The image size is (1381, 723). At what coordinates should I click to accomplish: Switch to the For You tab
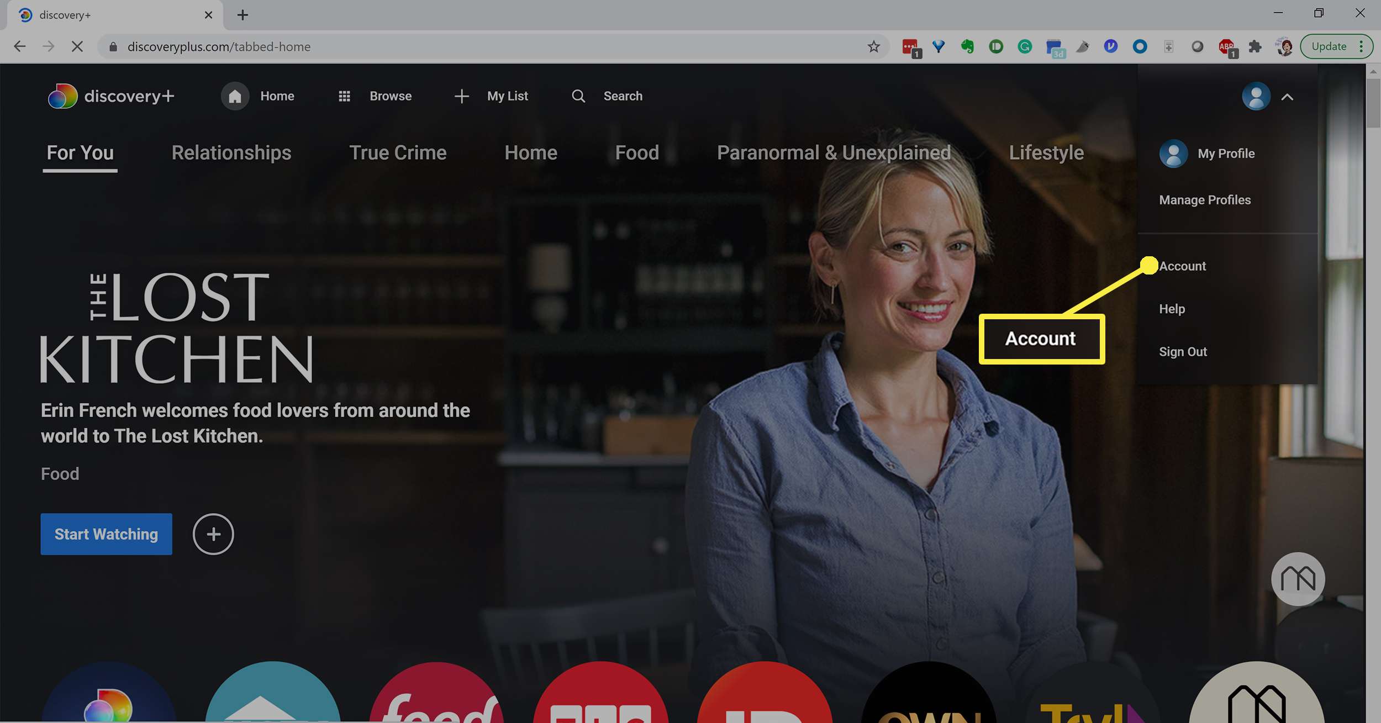[80, 153]
